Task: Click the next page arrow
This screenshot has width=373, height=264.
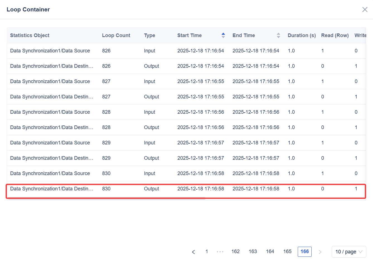Action: 320,252
